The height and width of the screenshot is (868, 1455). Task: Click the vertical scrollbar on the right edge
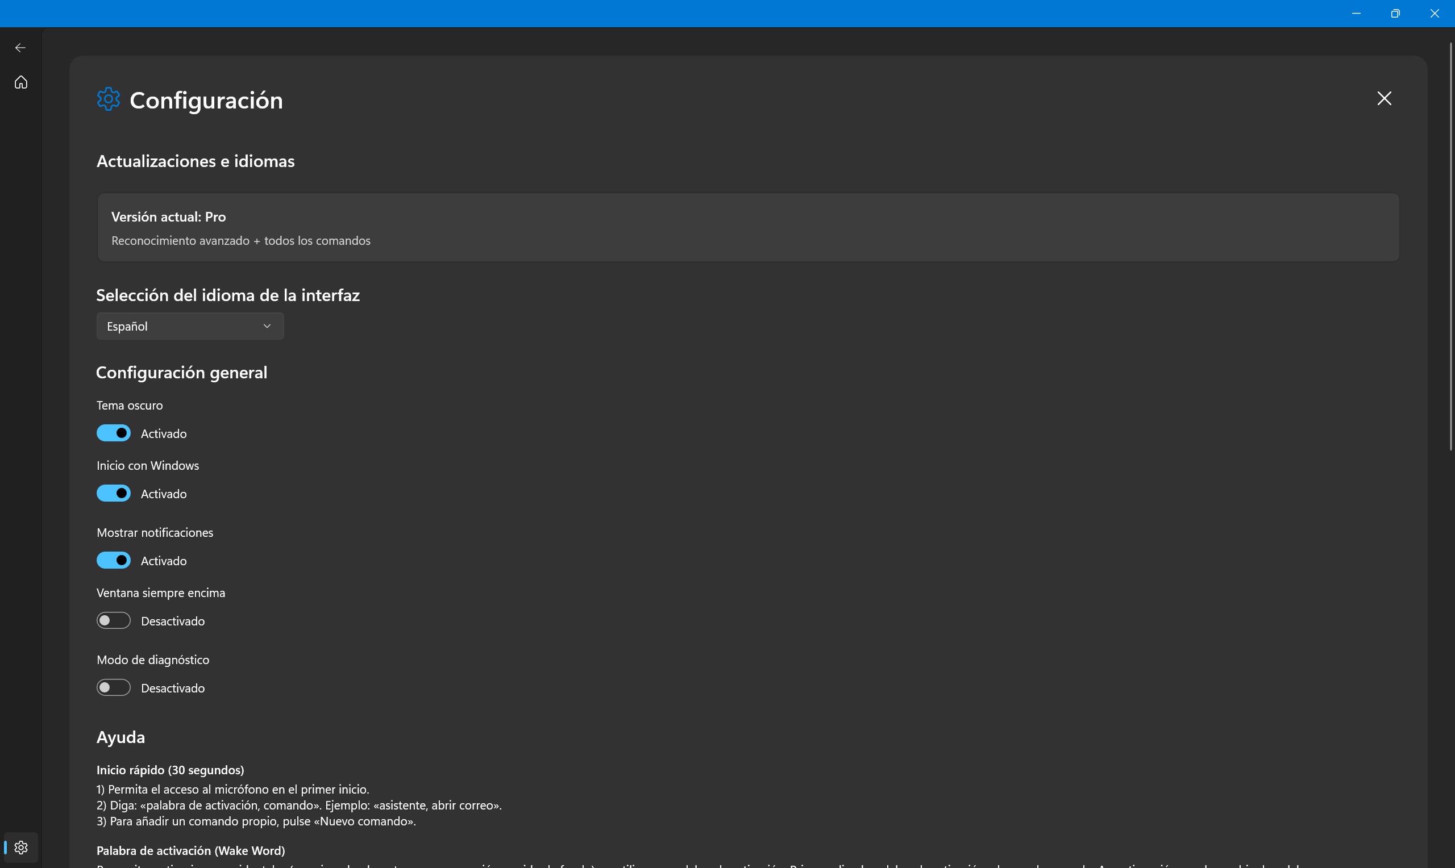1451,245
